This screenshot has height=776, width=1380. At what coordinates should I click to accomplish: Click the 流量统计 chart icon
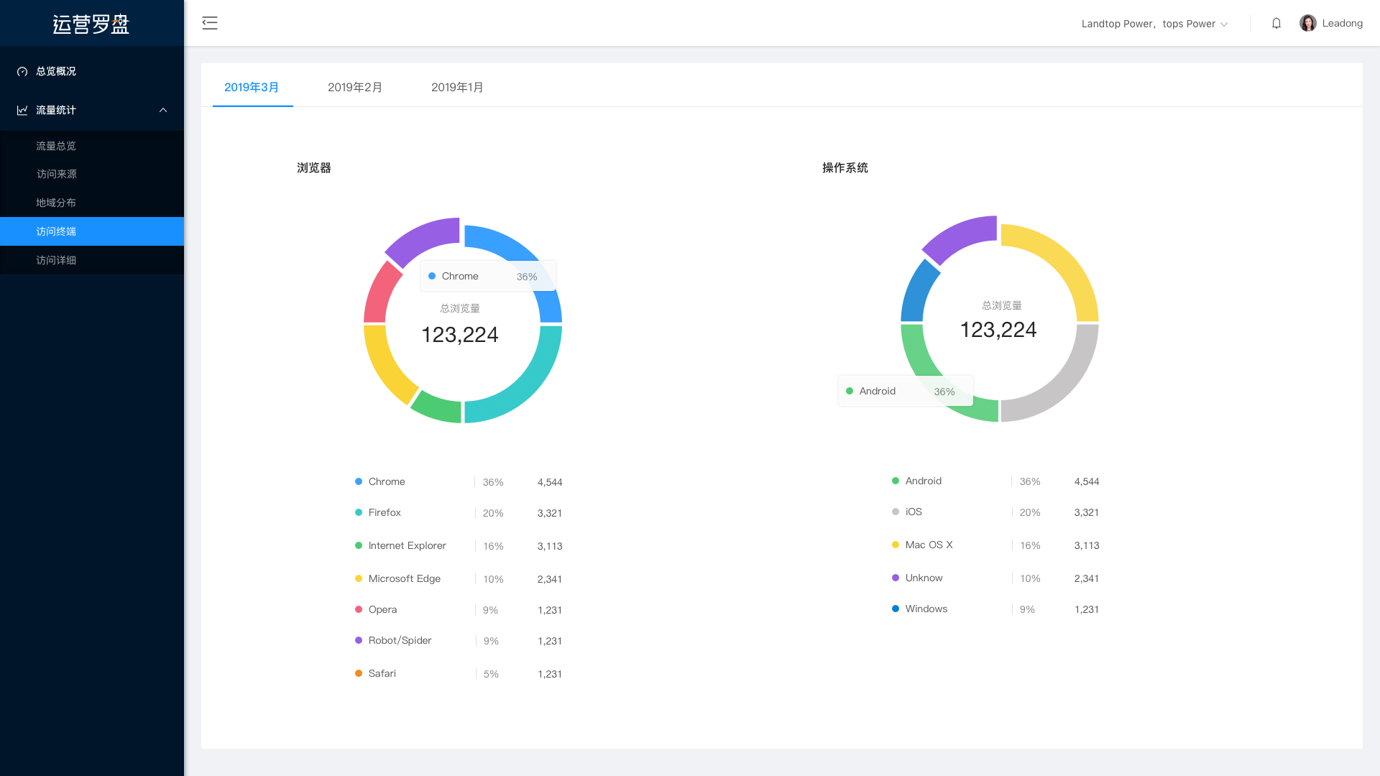(x=22, y=110)
